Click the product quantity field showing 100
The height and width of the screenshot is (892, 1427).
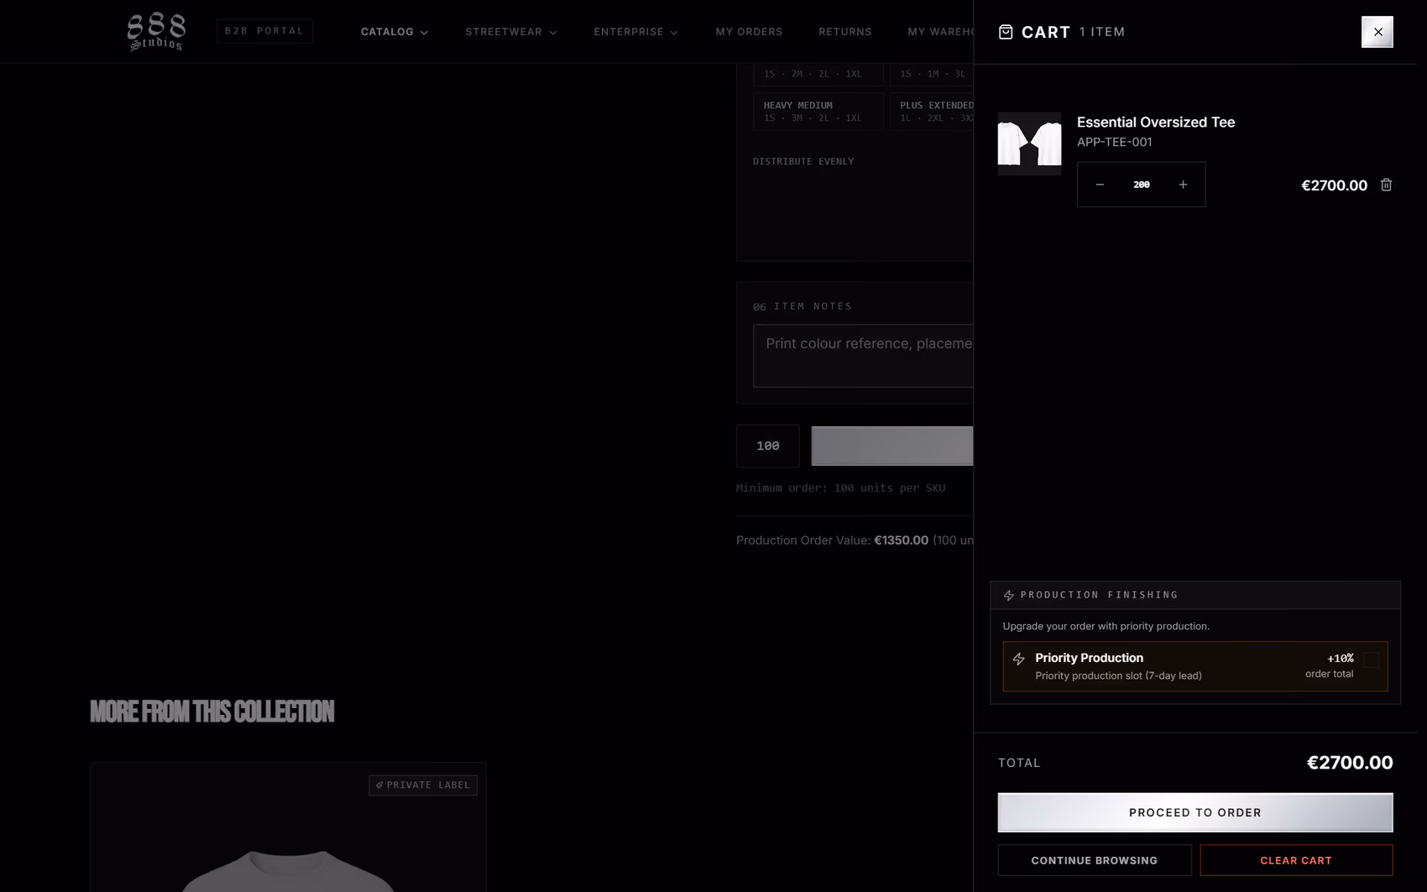768,446
